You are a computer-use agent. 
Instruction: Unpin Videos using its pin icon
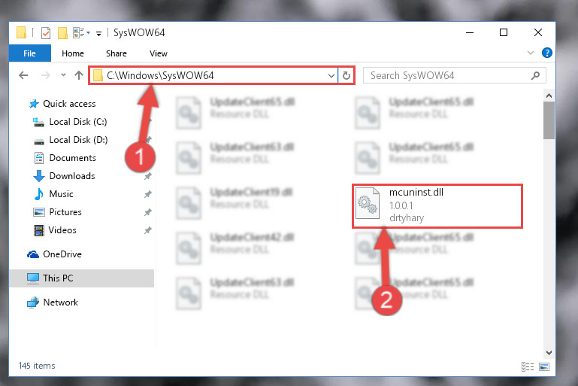tap(148, 230)
